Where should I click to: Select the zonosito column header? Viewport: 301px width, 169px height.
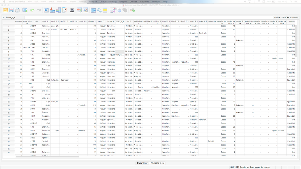click(19, 22)
